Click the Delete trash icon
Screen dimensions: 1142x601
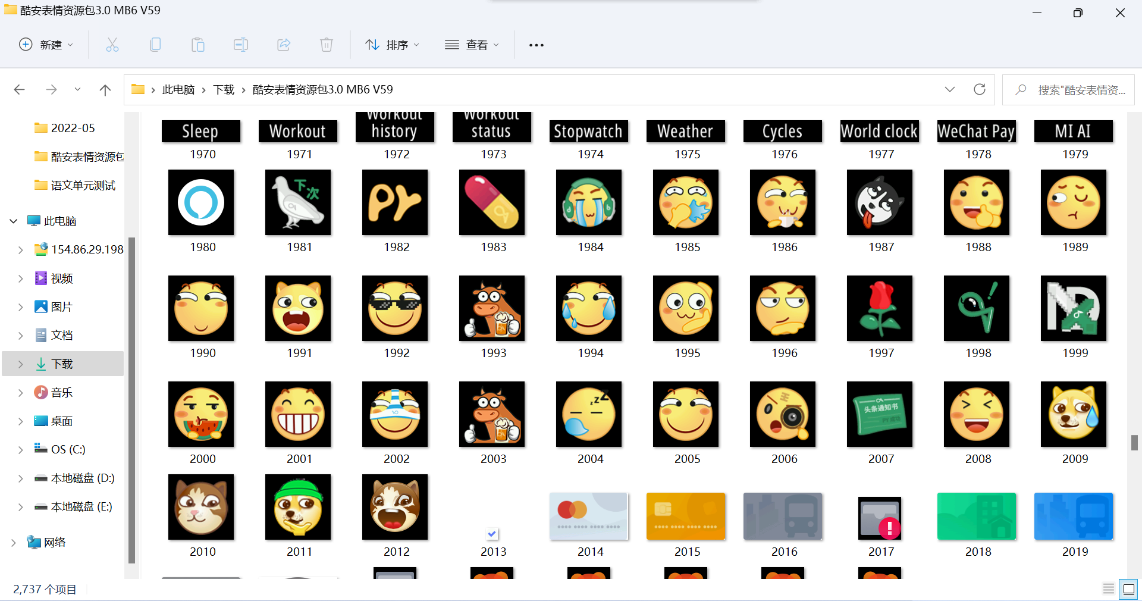click(x=327, y=45)
